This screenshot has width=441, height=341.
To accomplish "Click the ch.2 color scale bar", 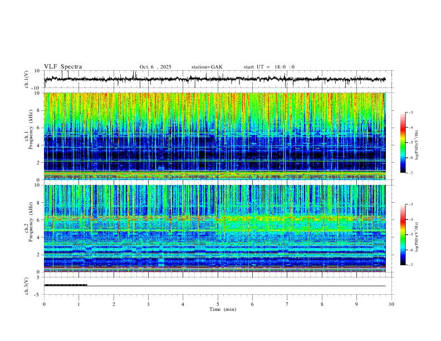I will (x=403, y=235).
